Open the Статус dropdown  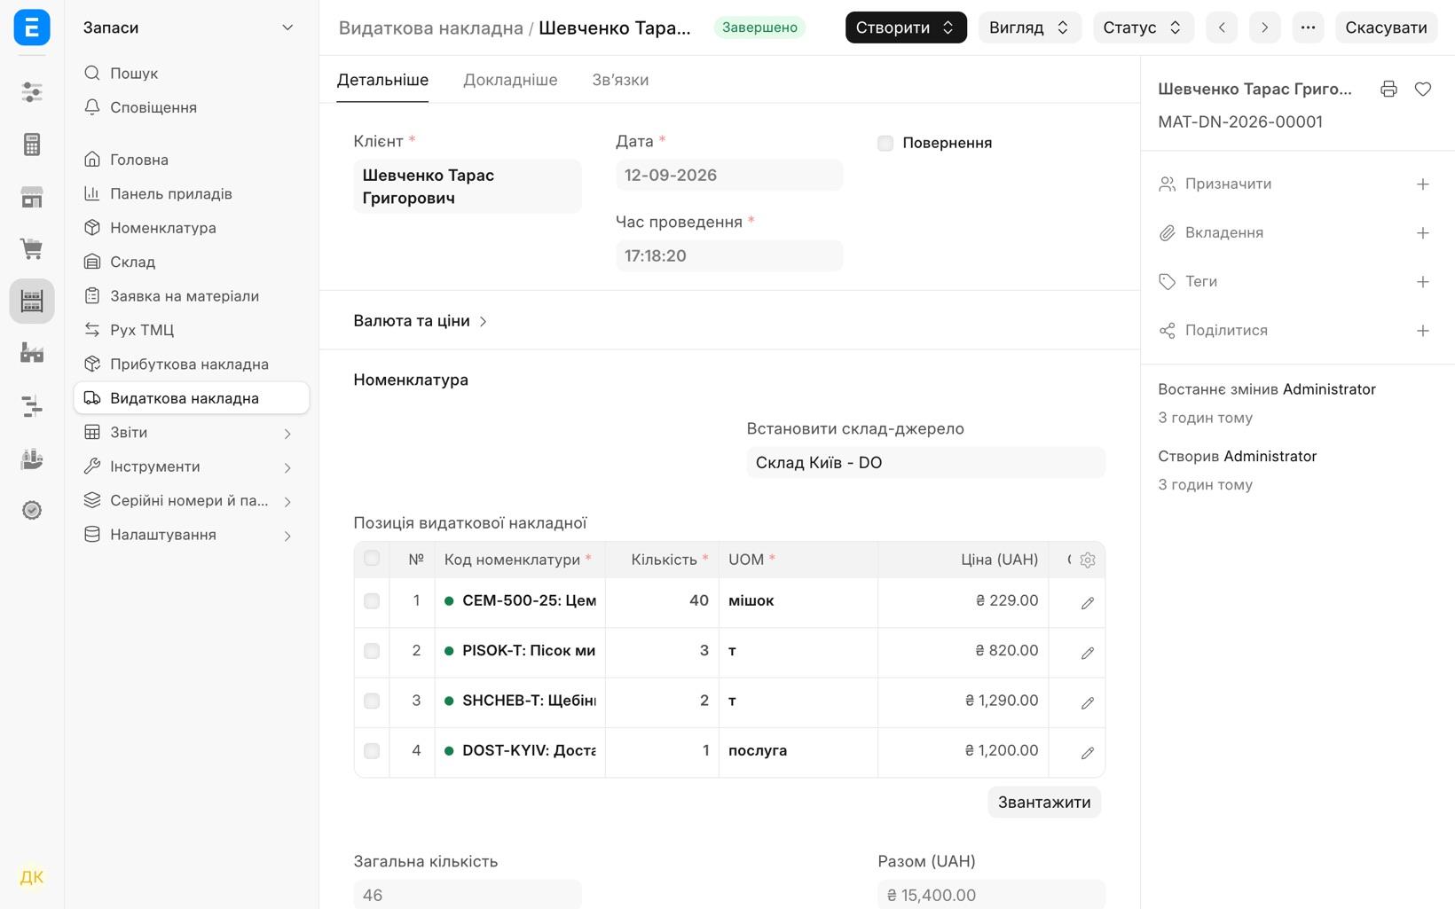pos(1143,27)
